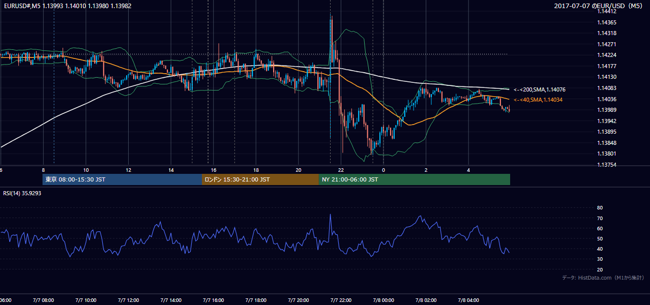This screenshot has width=650, height=305.
Task: Click the 1.14224 price axis label
Action: tap(608, 55)
